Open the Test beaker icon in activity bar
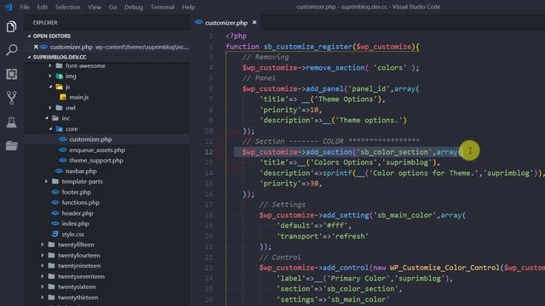This screenshot has height=306, width=545. (11, 122)
